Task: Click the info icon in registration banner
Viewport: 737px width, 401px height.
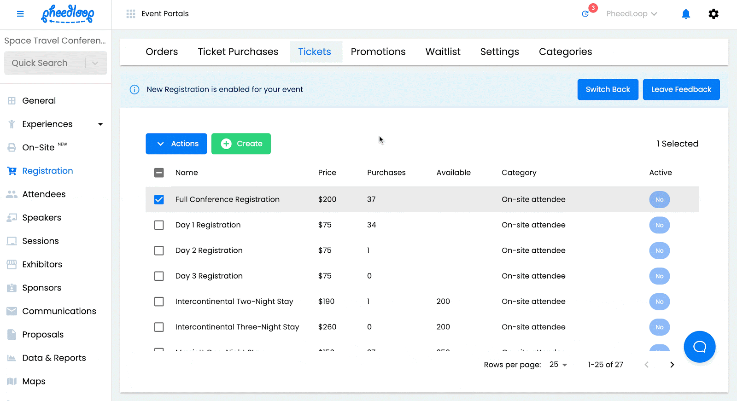Action: [135, 89]
